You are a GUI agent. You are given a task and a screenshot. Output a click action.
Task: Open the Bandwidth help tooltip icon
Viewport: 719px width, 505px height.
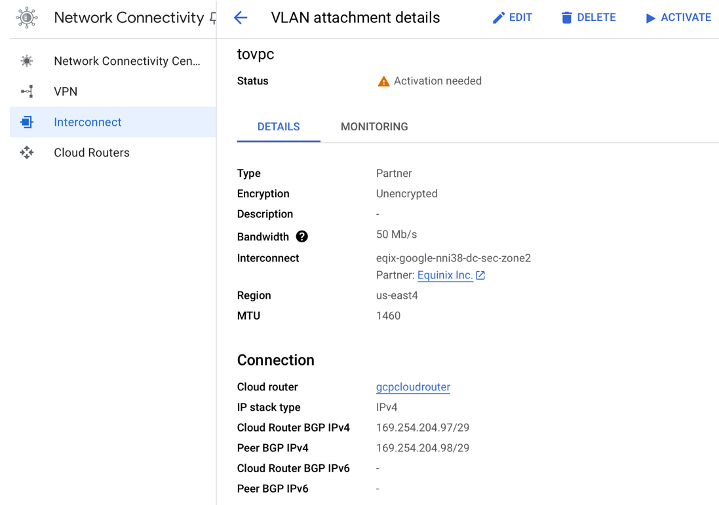(x=301, y=236)
